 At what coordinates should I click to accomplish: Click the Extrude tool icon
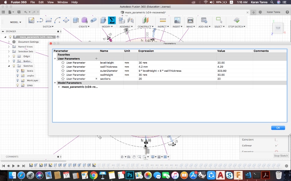(76, 20)
